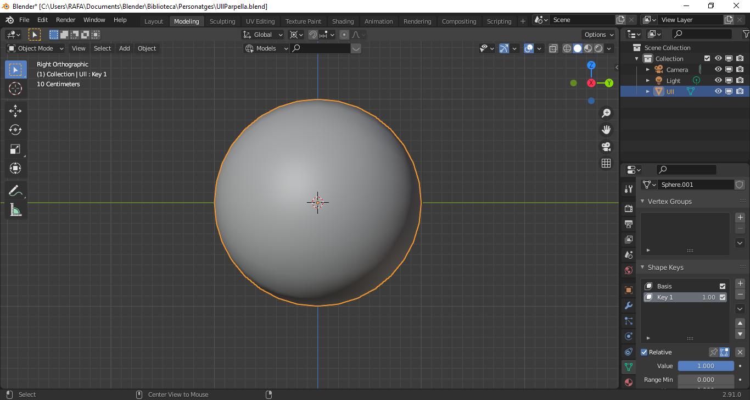Screen dimensions: 750x400
Task: Open the Global transform orientation dropdown
Action: pos(264,35)
